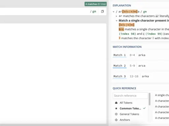
Task: Focus the Search reference input field
Action: 130,96
